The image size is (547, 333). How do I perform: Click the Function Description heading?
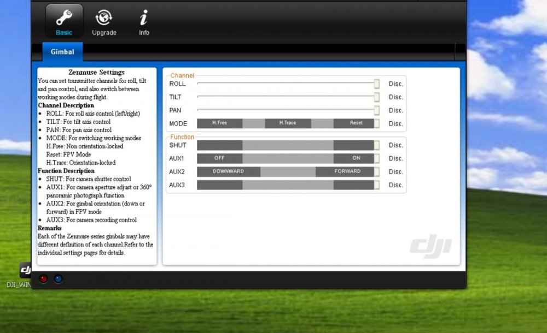tap(66, 171)
